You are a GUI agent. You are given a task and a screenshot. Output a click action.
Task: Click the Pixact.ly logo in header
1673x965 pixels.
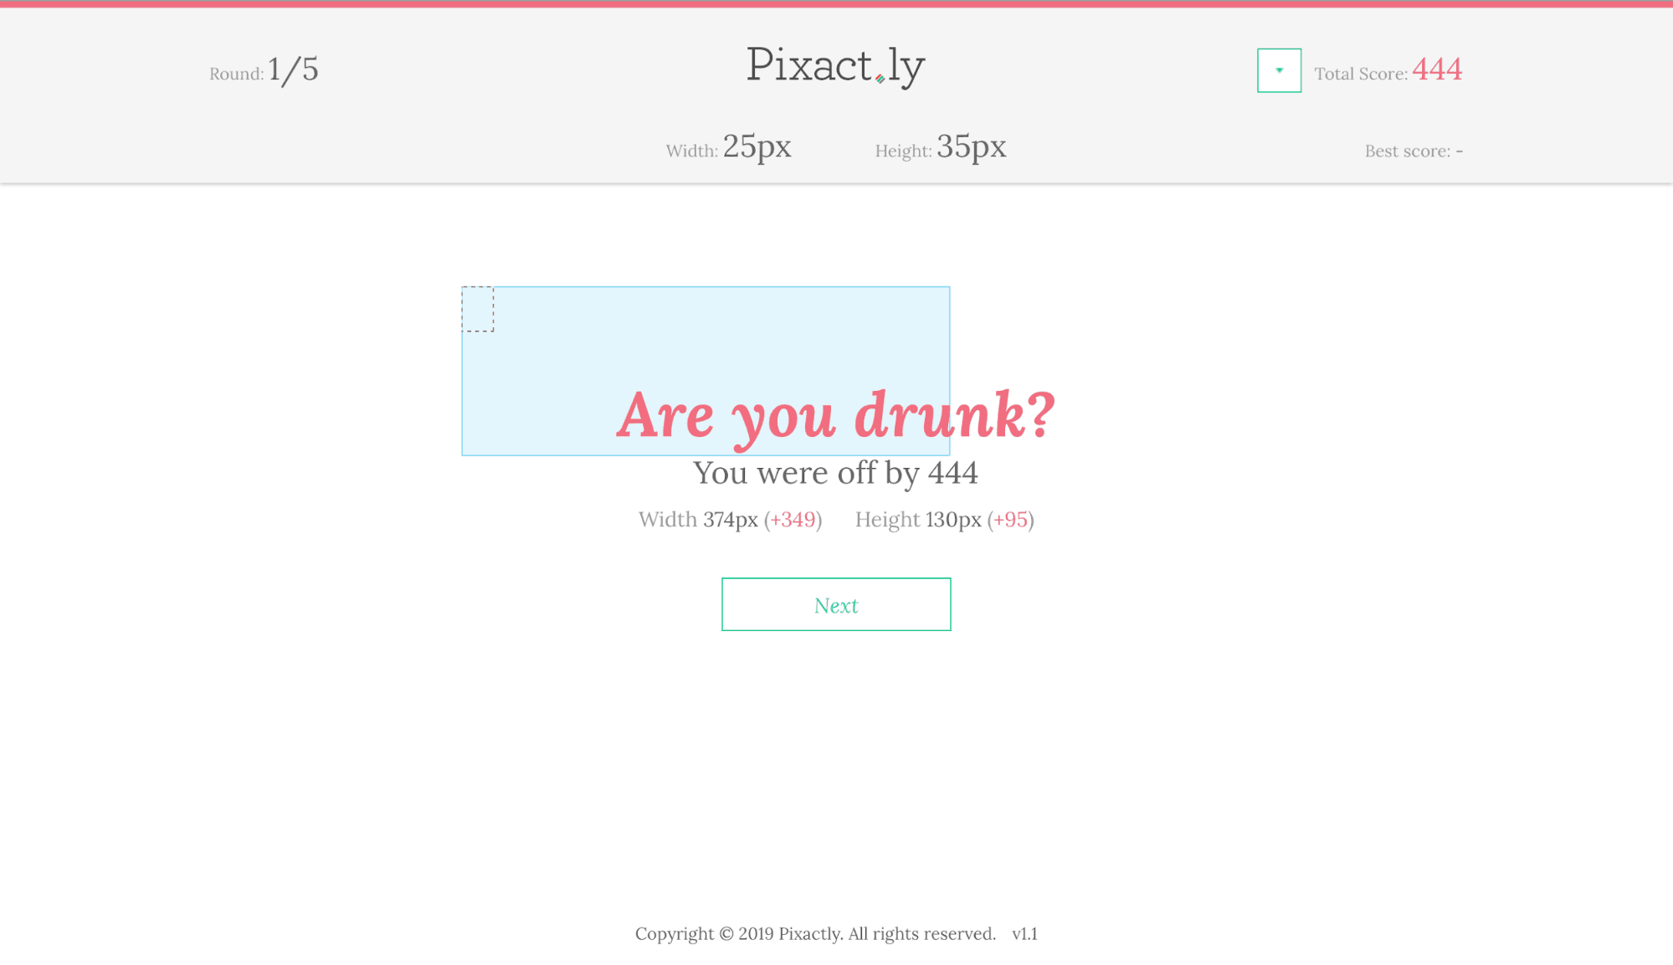point(835,65)
